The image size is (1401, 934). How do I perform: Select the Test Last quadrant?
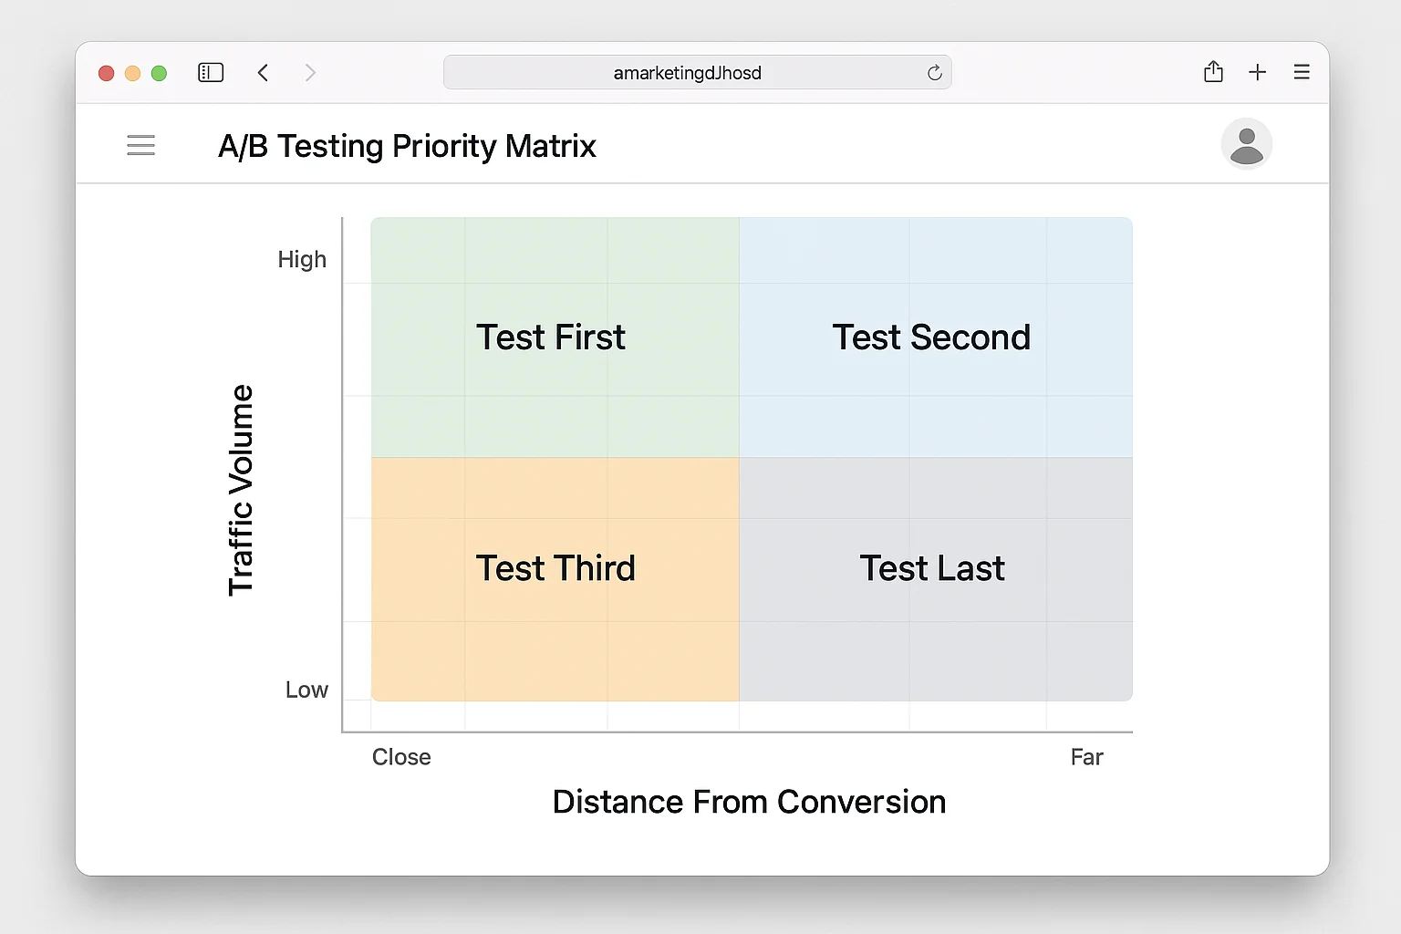tap(931, 567)
